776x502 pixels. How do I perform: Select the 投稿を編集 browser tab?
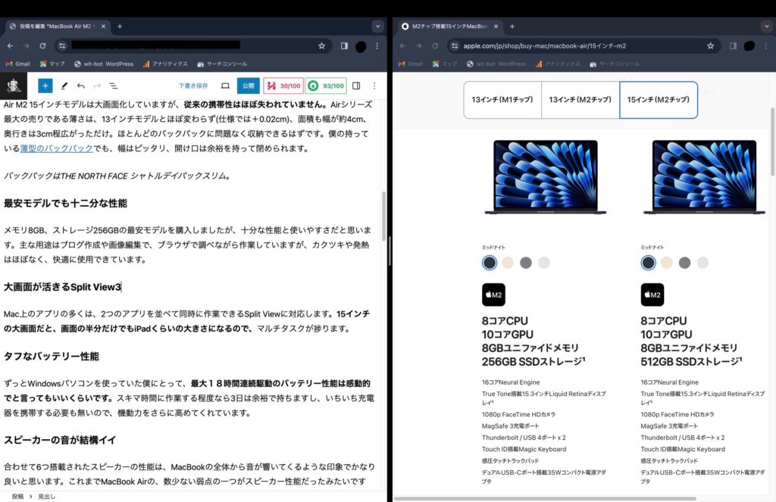pyautogui.click(x=57, y=26)
